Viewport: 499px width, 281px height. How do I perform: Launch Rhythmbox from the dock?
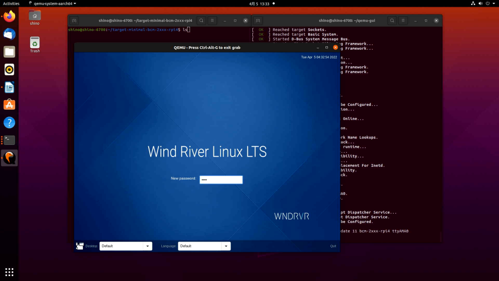(9, 69)
